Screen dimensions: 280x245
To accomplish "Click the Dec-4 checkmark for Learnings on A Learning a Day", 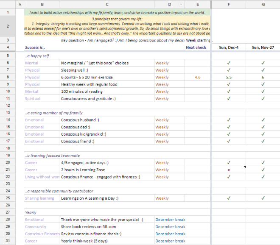I will point(229,198).
